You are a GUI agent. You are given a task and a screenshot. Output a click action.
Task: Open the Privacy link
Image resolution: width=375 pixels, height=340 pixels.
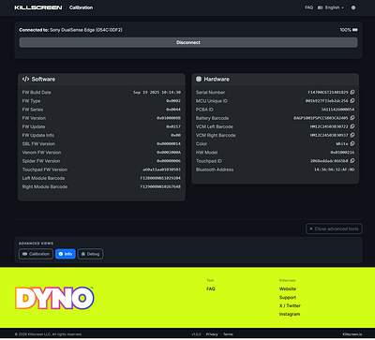point(212,334)
